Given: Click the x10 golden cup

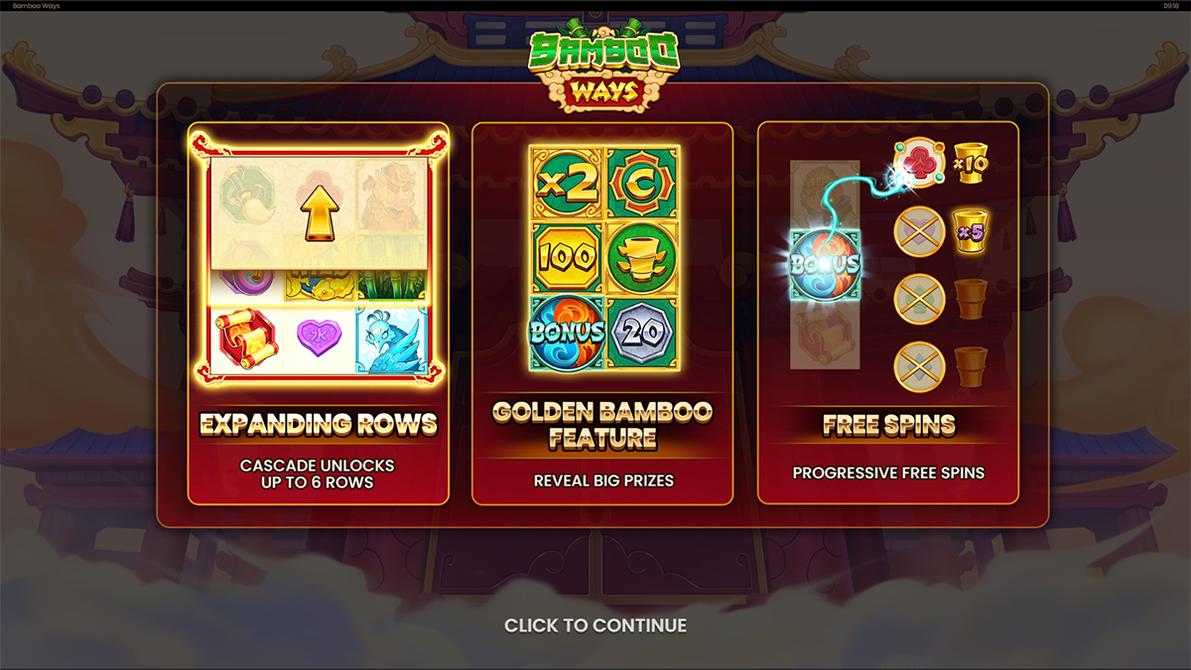Looking at the screenshot, I should click(971, 161).
